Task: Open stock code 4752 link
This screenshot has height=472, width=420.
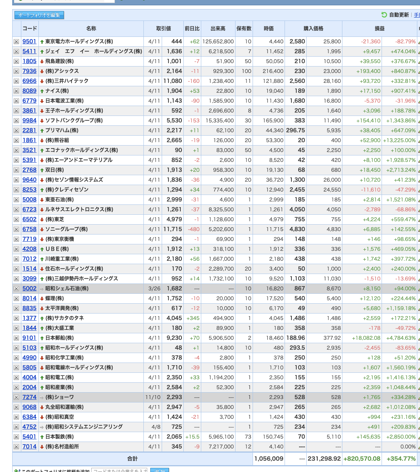Action: tap(29, 427)
